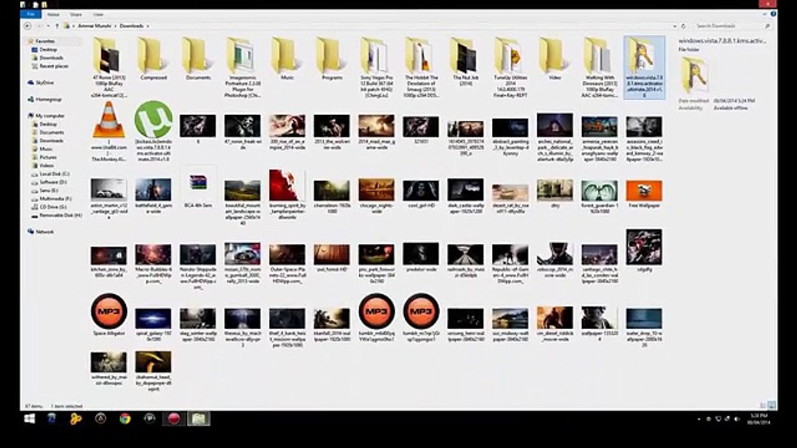Select the TuneUp Utilities 2014 folder
Viewport: 797px width, 448px height.
[x=510, y=67]
